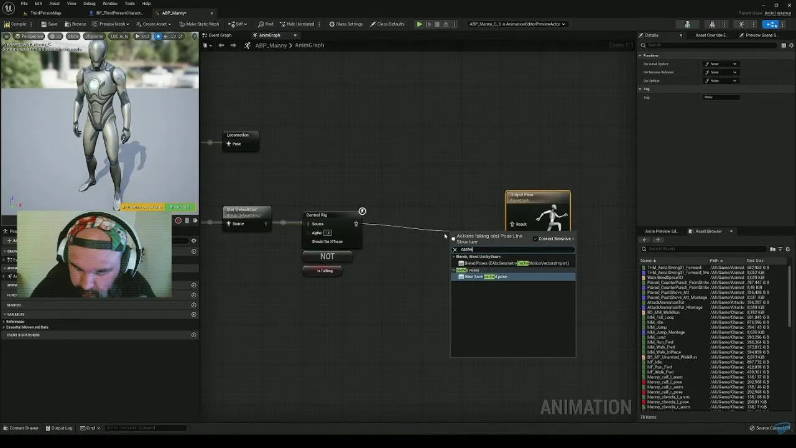Open the File menu
Screen dimensions: 796x448
point(24,3)
